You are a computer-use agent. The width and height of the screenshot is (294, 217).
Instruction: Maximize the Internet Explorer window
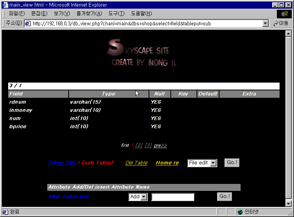(x=281, y=5)
